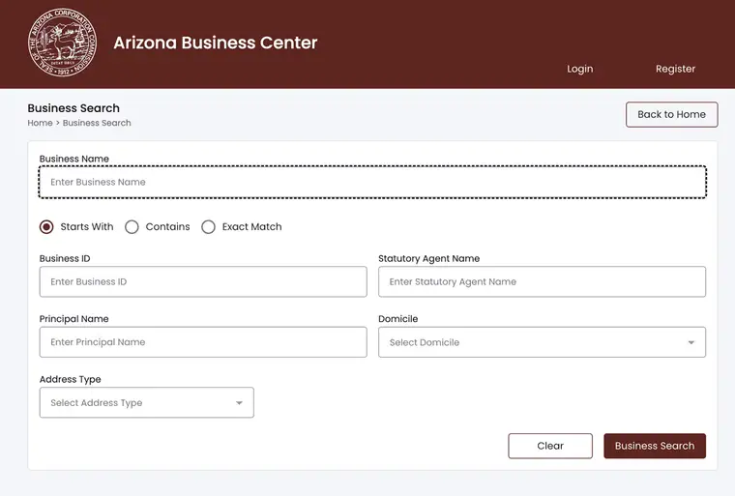Focus the Enter Business Name field

tap(372, 182)
